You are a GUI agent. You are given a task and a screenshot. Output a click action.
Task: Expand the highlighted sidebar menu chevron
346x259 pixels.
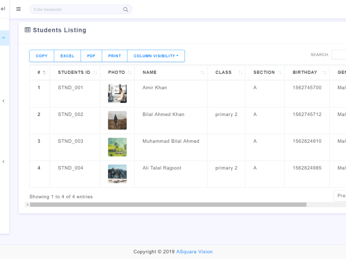pyautogui.click(x=3, y=38)
